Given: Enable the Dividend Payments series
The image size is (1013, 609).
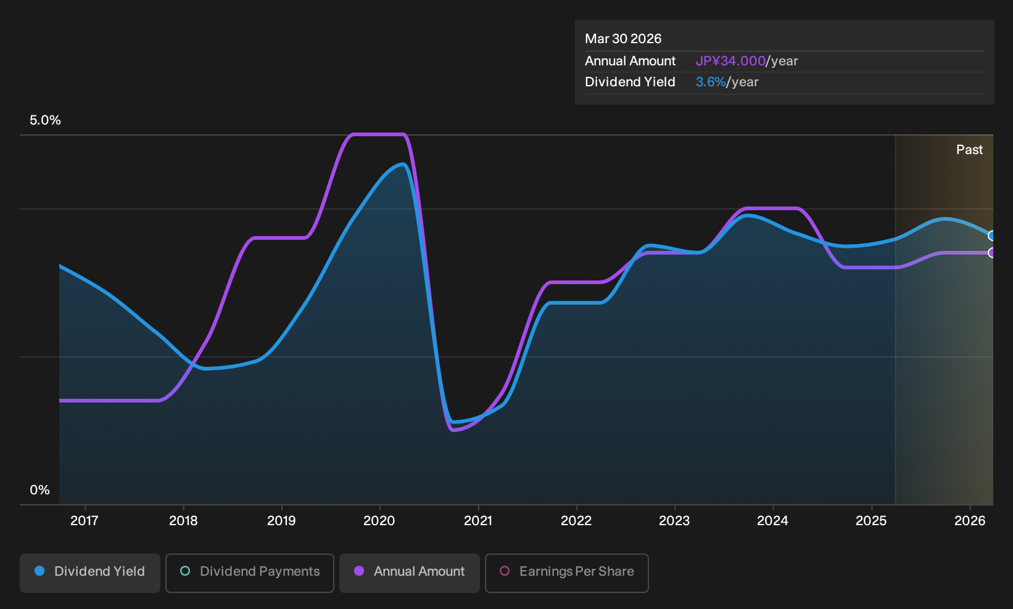Looking at the screenshot, I should (x=250, y=573).
